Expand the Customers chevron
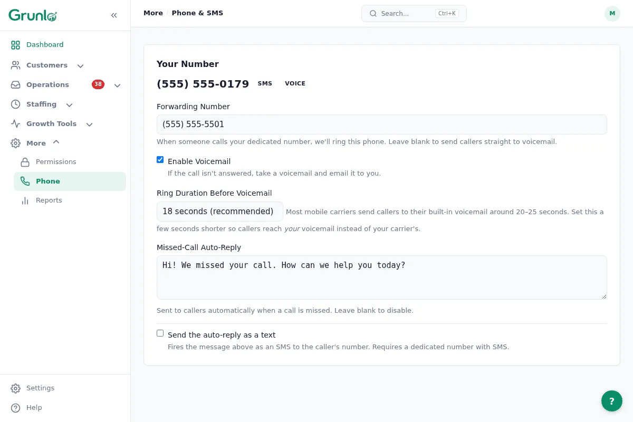 (x=80, y=66)
